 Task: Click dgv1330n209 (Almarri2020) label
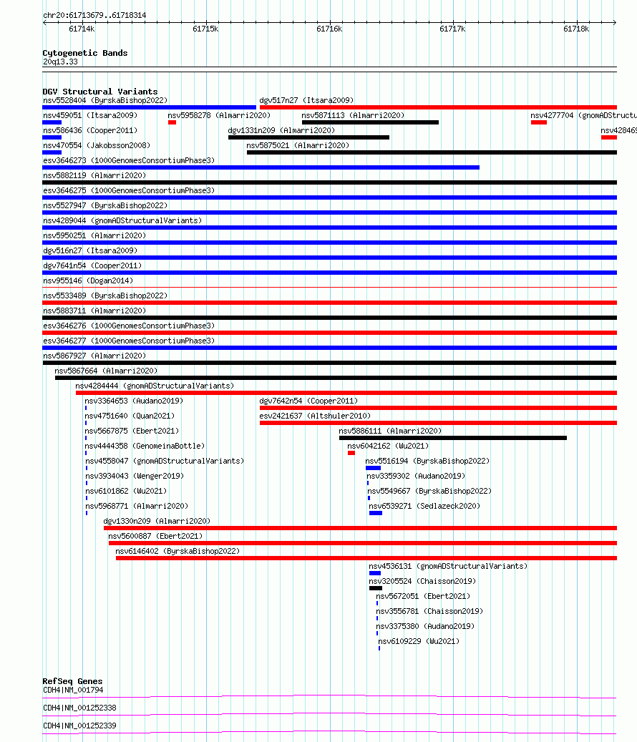click(157, 522)
